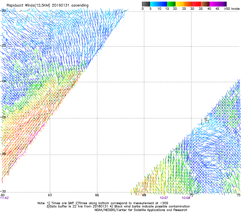Click the '10:07' pass time label
Viewport: 241px width, 212px height.
164,198
